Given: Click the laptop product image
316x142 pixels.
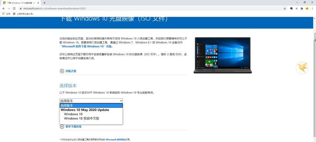Looking at the screenshot, I should tap(223, 55).
